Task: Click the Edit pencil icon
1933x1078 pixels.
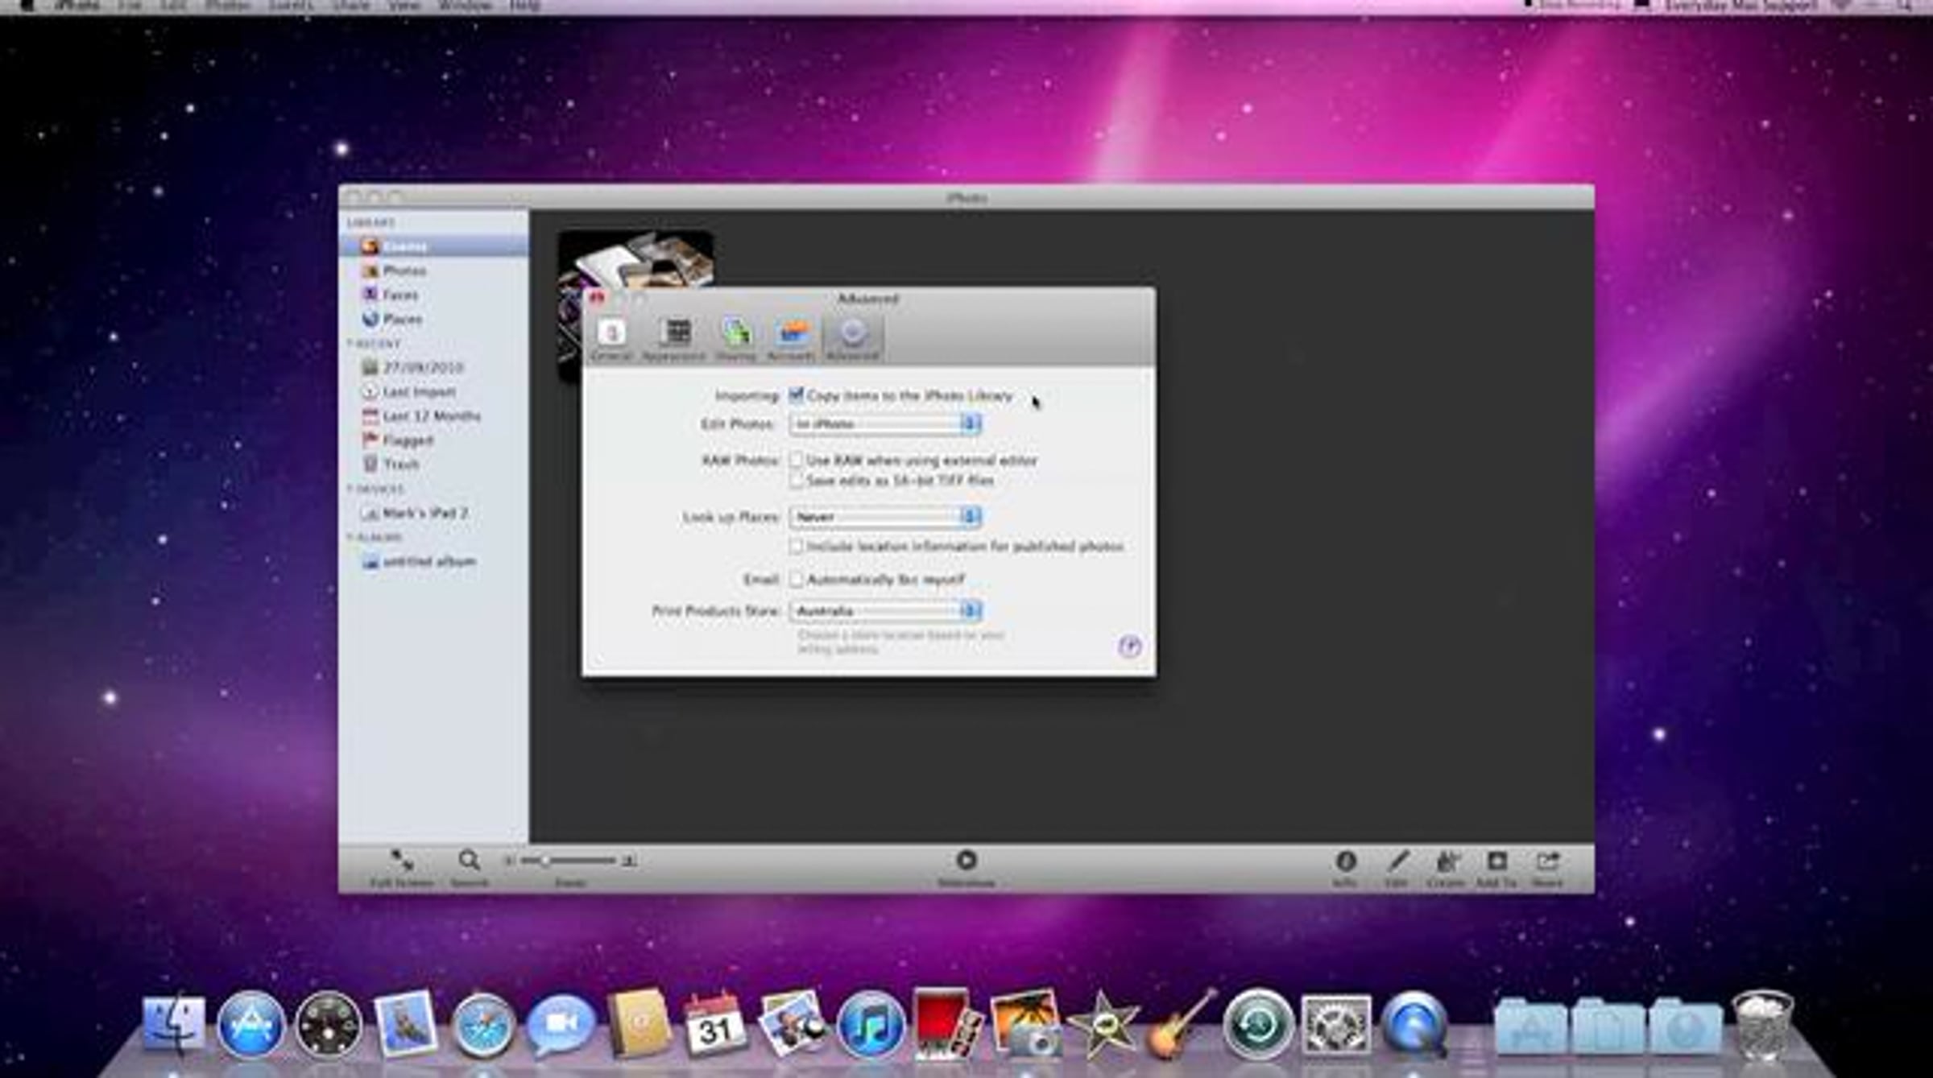Action: click(x=1397, y=862)
